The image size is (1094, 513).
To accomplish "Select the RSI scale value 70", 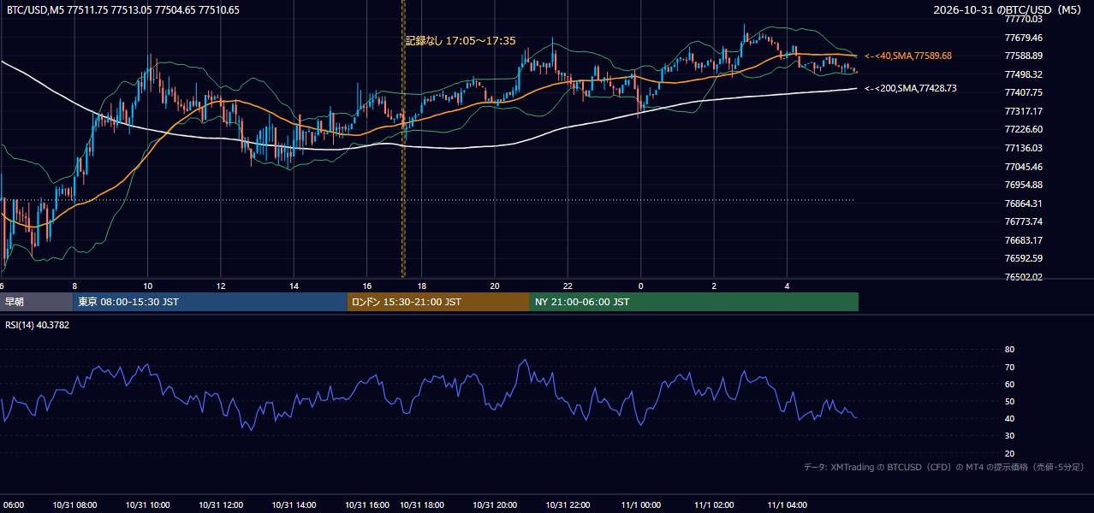I will point(1009,367).
